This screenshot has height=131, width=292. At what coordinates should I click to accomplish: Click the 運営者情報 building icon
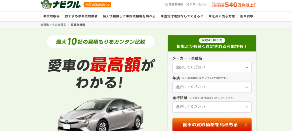click(166, 5)
